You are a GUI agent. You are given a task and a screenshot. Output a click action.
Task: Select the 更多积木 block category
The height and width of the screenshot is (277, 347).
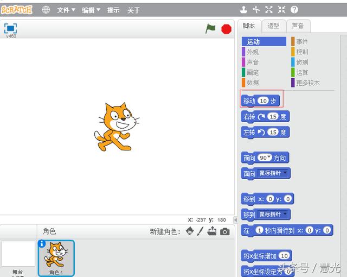tap(305, 83)
